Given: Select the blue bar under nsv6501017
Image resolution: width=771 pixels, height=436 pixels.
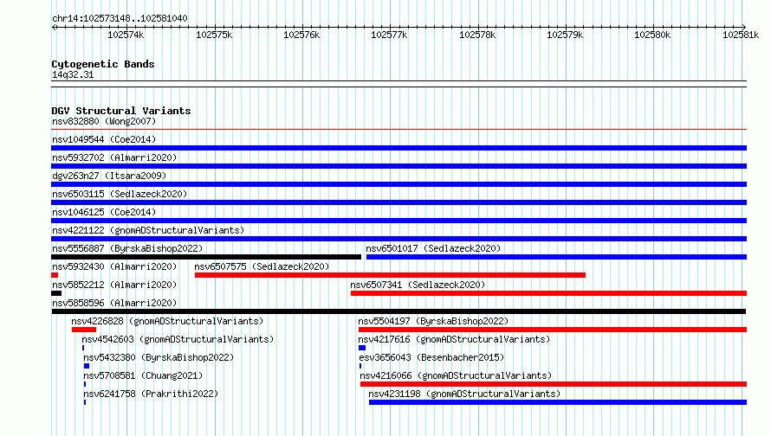Looking at the screenshot, I should [x=557, y=257].
